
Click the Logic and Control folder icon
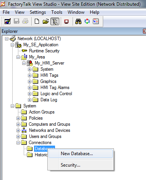36,94
